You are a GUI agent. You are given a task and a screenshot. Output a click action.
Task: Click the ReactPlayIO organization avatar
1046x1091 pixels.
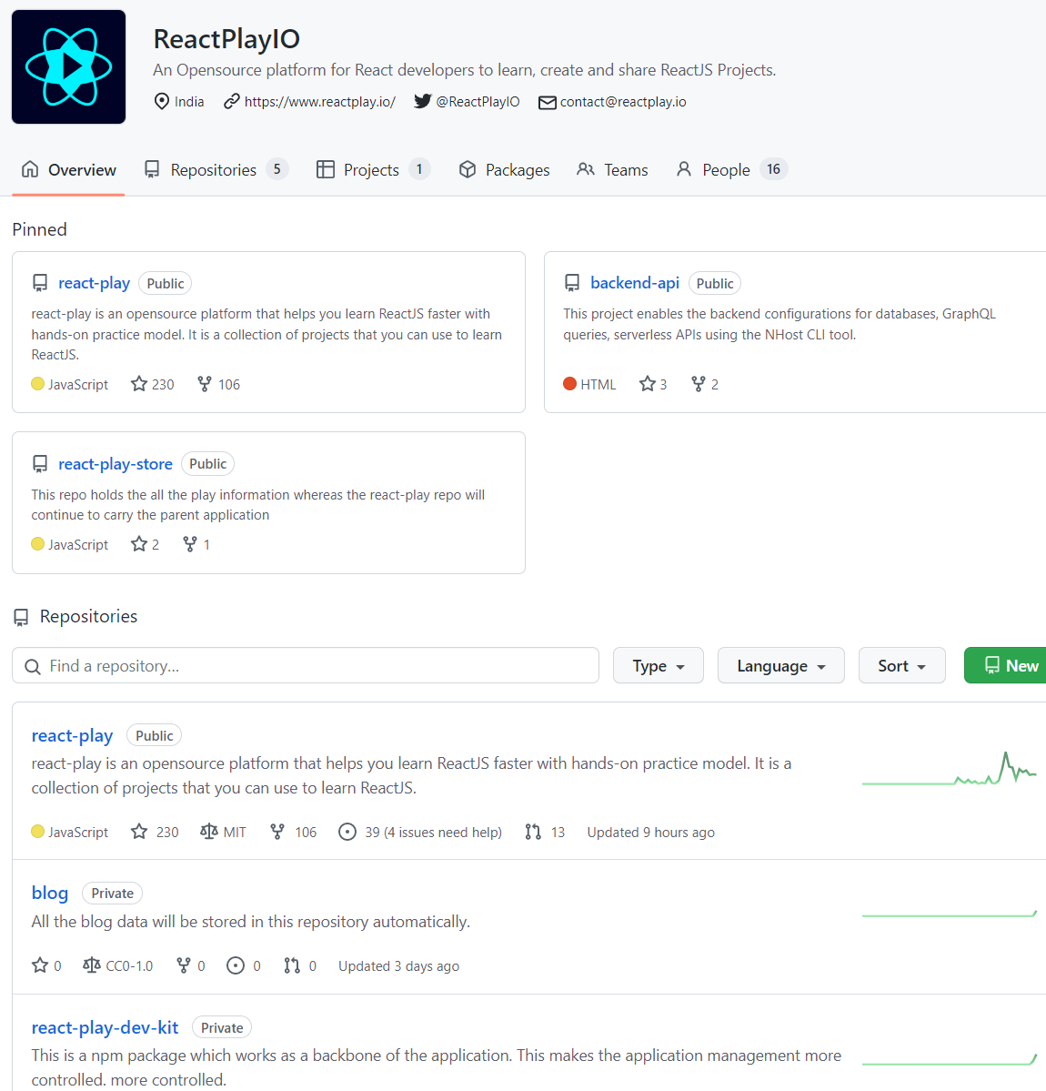(x=68, y=66)
